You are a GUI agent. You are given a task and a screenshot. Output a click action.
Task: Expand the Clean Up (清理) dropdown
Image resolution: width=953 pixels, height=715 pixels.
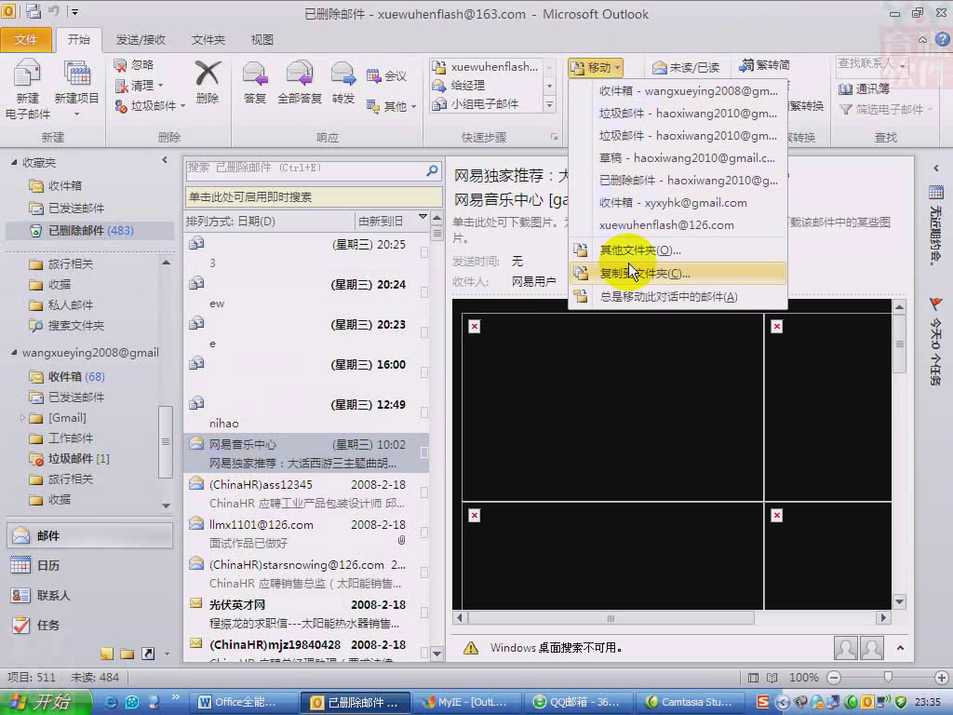(x=160, y=86)
